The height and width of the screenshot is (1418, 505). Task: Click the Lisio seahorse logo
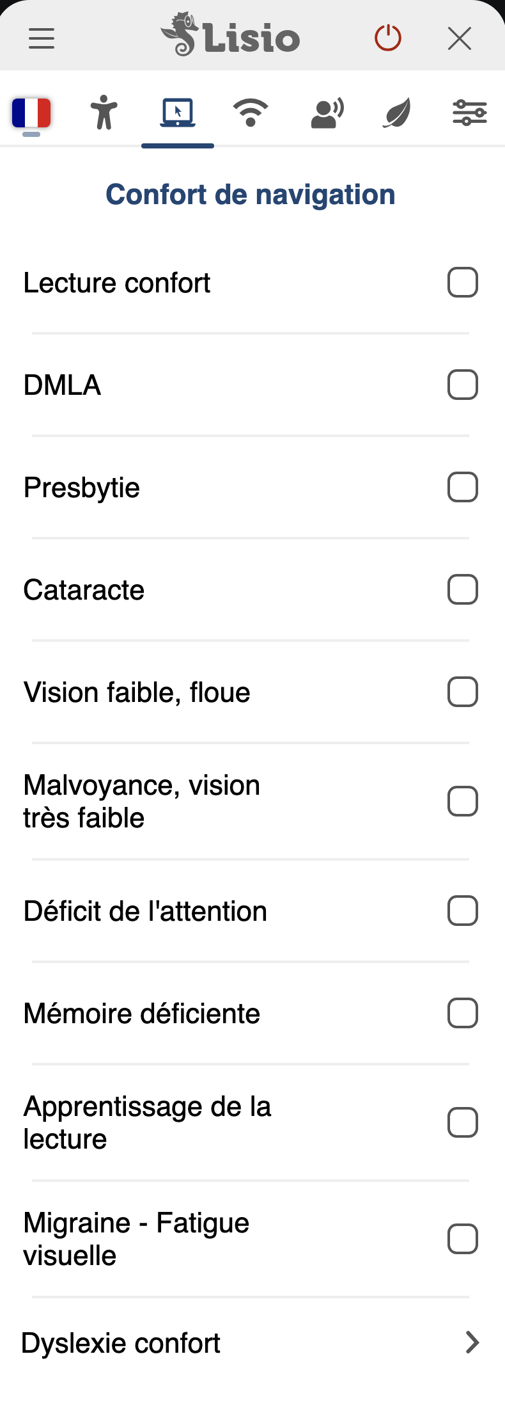click(x=230, y=35)
